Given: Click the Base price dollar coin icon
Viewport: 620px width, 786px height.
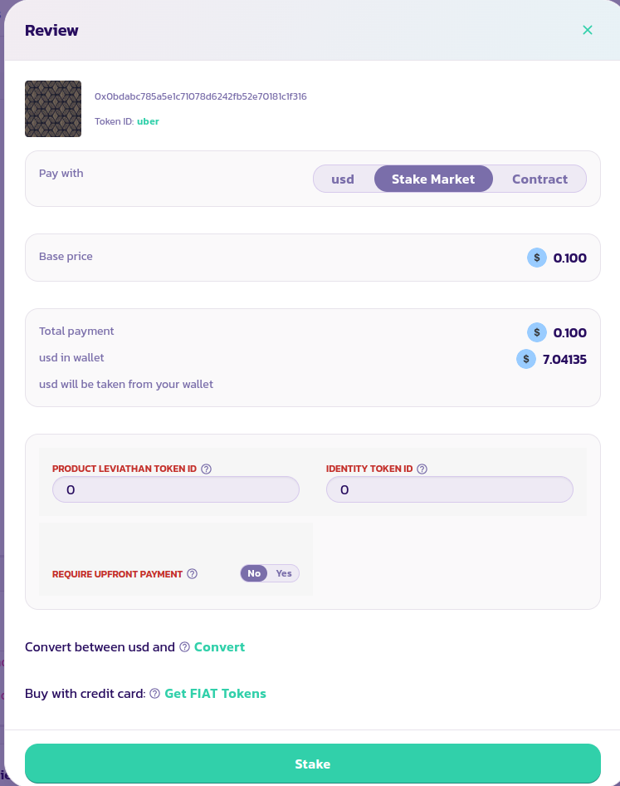Looking at the screenshot, I should 537,258.
